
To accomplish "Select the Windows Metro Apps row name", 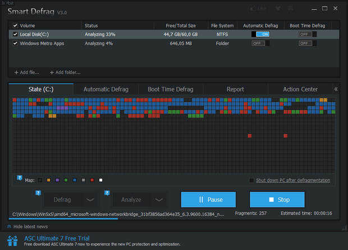I will pyautogui.click(x=42, y=43).
